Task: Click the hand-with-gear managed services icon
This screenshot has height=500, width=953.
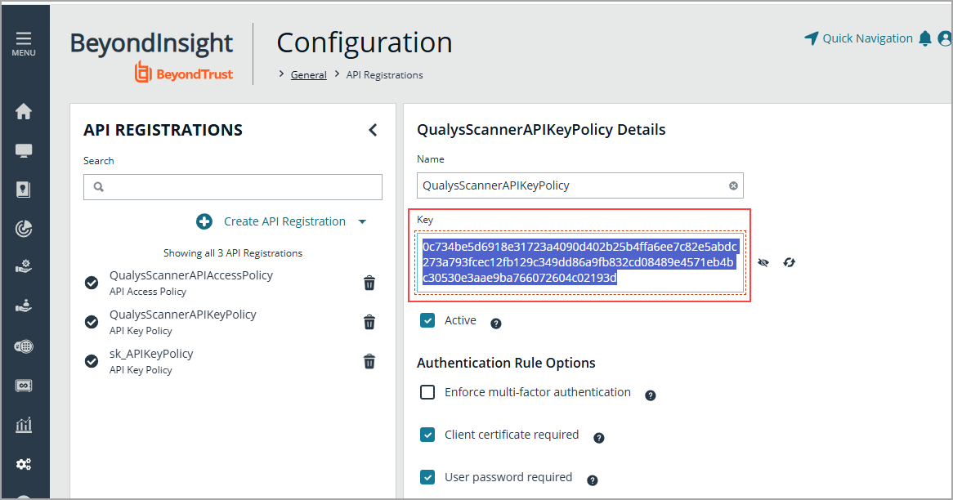Action: (x=25, y=266)
